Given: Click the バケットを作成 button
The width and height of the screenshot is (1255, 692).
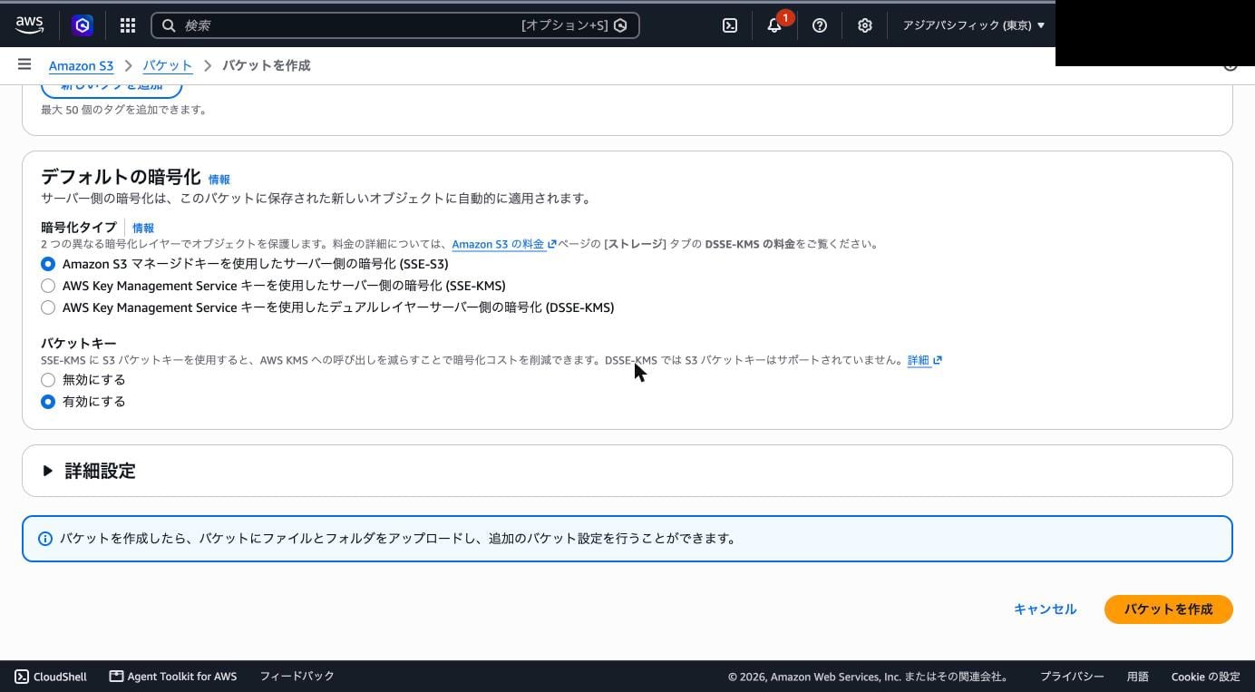Looking at the screenshot, I should coord(1168,609).
